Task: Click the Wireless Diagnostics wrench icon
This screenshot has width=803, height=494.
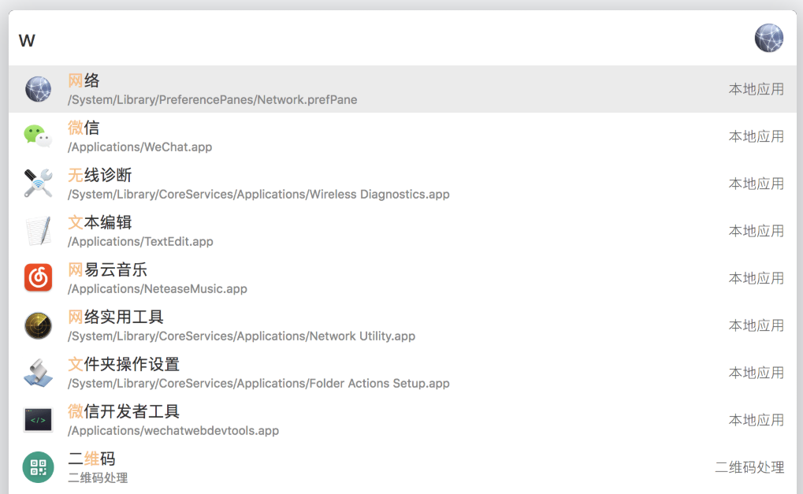Action: pos(38,184)
